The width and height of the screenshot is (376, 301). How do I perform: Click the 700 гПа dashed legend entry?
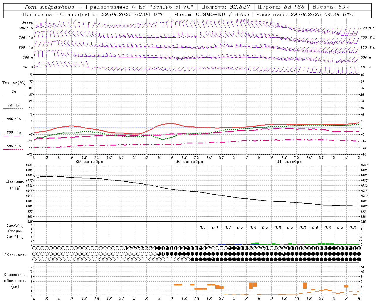point(14,133)
